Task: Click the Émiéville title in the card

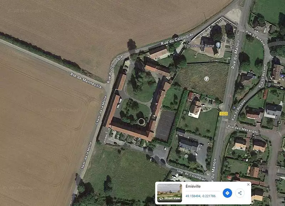Action: tap(193, 186)
